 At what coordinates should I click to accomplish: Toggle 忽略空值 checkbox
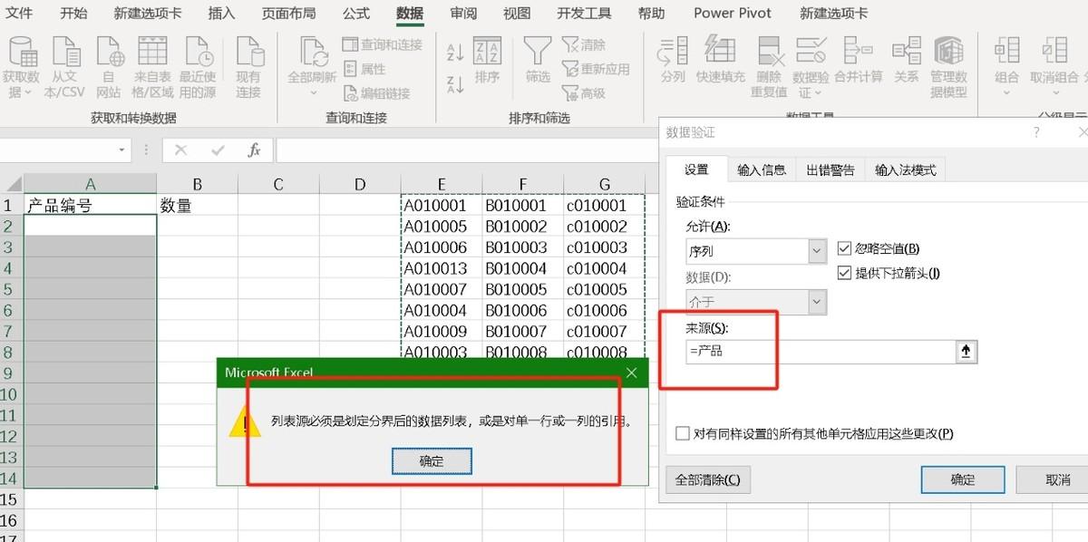[x=844, y=248]
